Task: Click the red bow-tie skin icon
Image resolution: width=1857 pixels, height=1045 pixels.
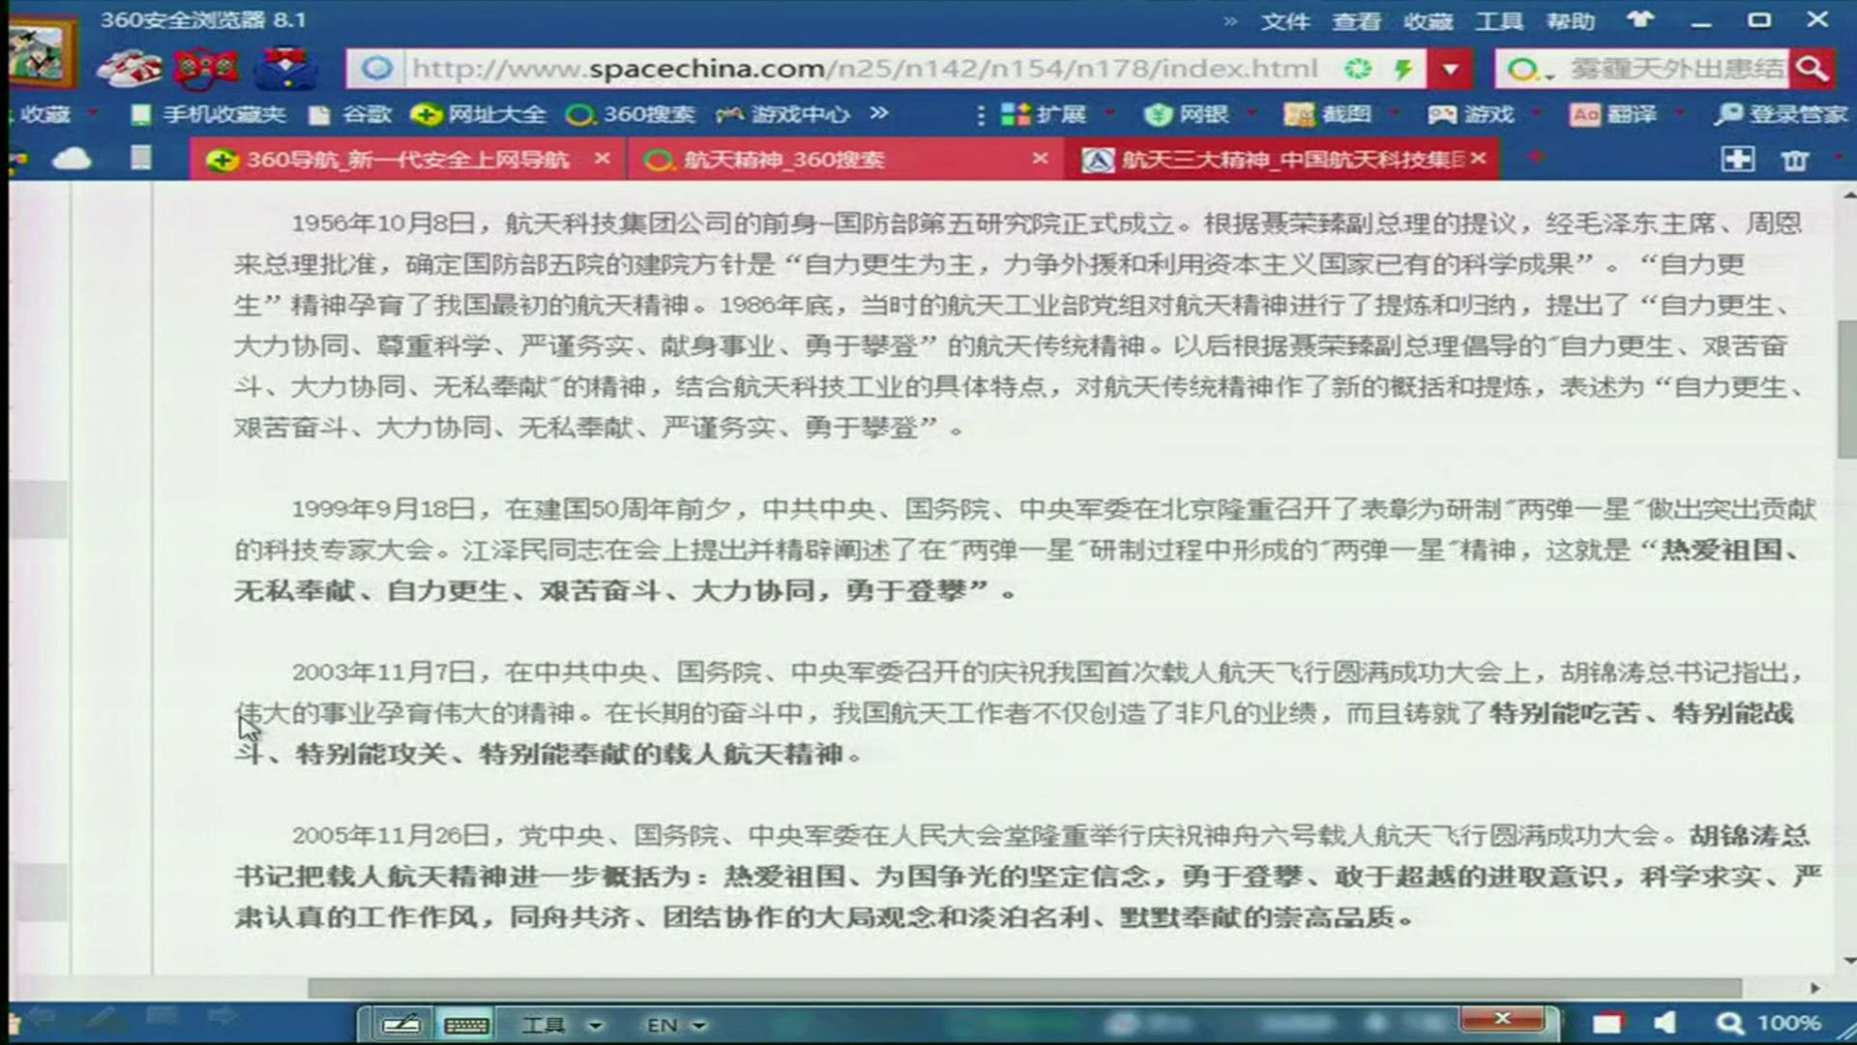Action: pyautogui.click(x=206, y=67)
